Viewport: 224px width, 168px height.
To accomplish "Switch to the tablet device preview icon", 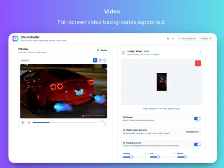I will coord(100,60).
